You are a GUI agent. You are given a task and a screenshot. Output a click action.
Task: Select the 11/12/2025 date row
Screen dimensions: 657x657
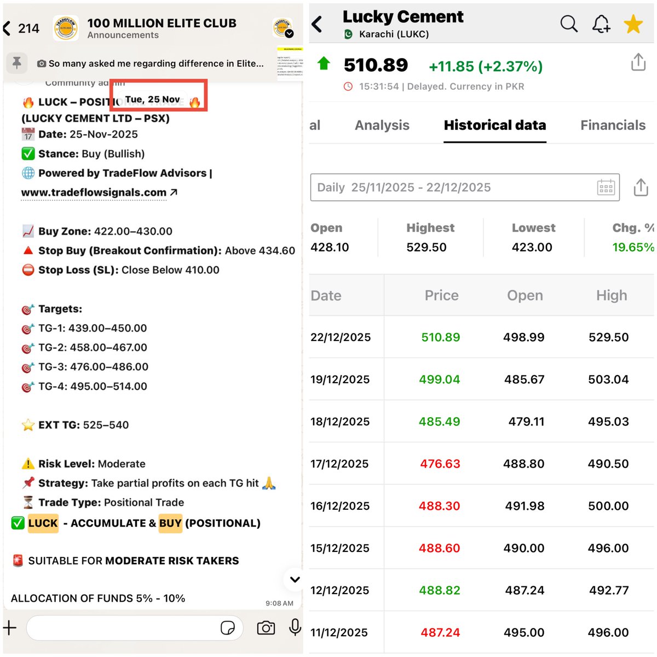481,632
